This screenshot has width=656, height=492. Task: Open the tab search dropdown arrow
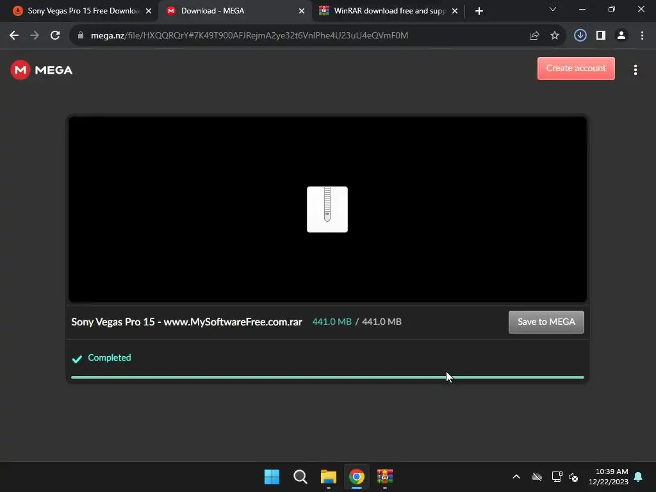coord(553,9)
